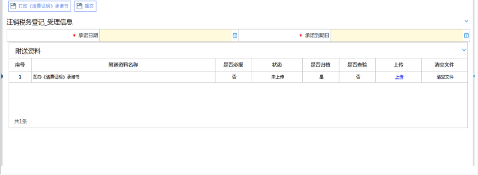The width and height of the screenshot is (478, 175).
Task: Collapse the 注销税务登记_受理信息 section chevron
Action: click(466, 21)
